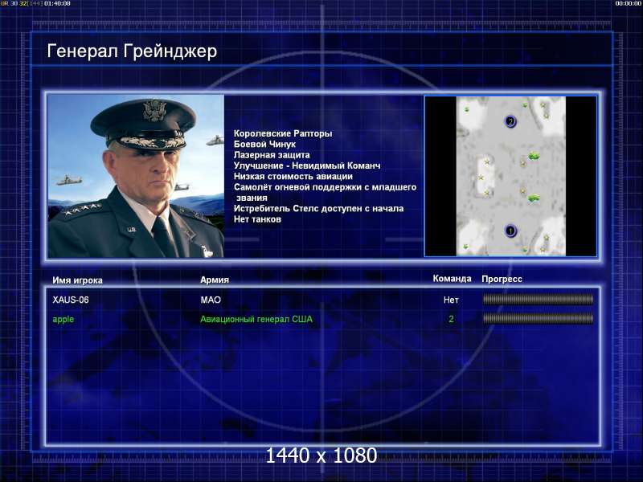Click the 'Команда' column header

coord(452,279)
